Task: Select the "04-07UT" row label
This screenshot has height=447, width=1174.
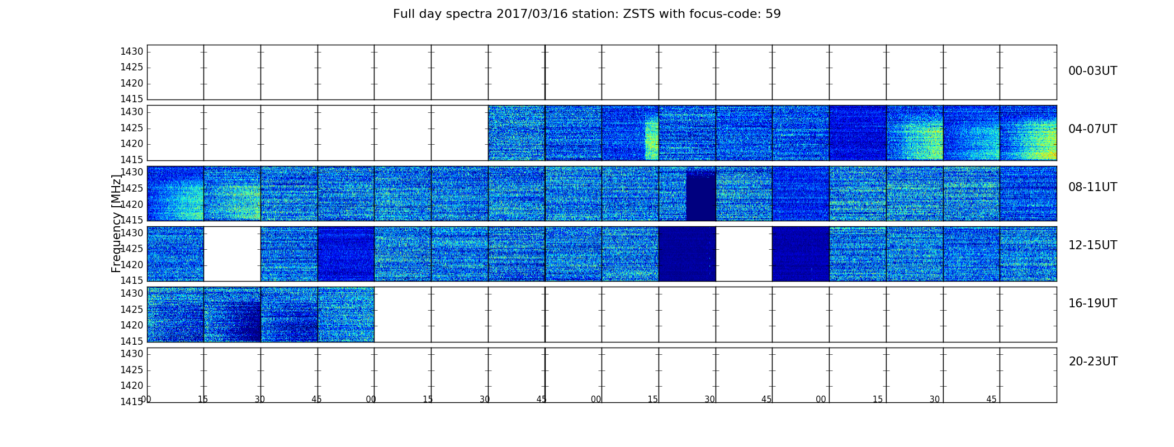Action: tap(1092, 129)
